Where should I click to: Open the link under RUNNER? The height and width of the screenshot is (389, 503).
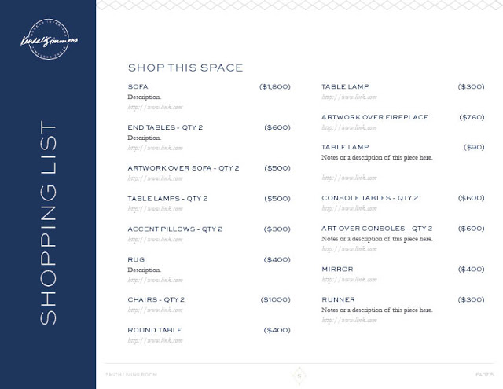[x=349, y=321]
